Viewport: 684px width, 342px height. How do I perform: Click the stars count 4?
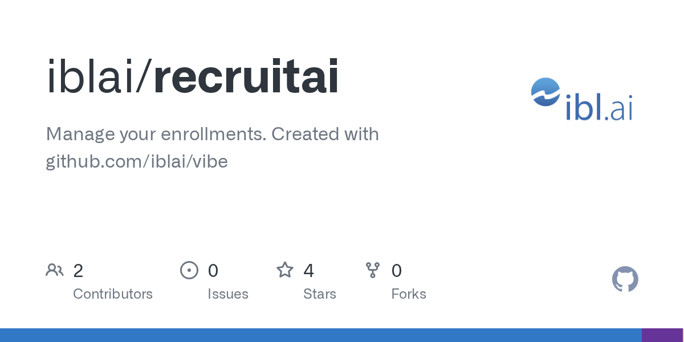308,270
